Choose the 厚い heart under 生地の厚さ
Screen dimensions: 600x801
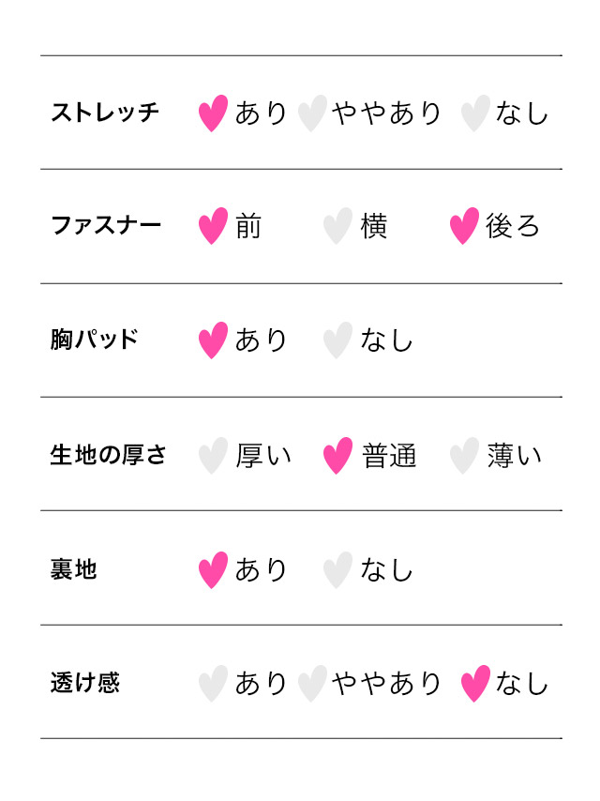coord(214,456)
